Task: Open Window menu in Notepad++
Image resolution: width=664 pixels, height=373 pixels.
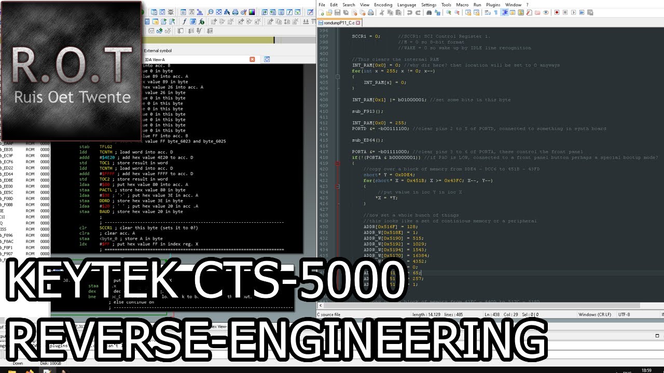Action: click(513, 5)
